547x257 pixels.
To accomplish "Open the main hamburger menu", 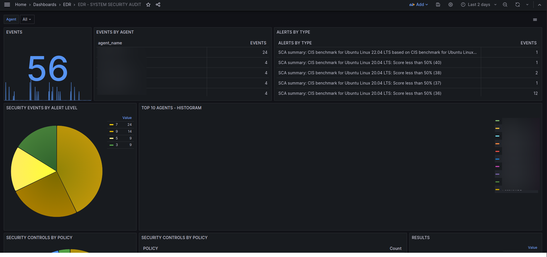I will (7, 5).
